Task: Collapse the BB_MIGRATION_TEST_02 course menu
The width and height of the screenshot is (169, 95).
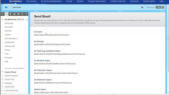Action: [2, 19]
